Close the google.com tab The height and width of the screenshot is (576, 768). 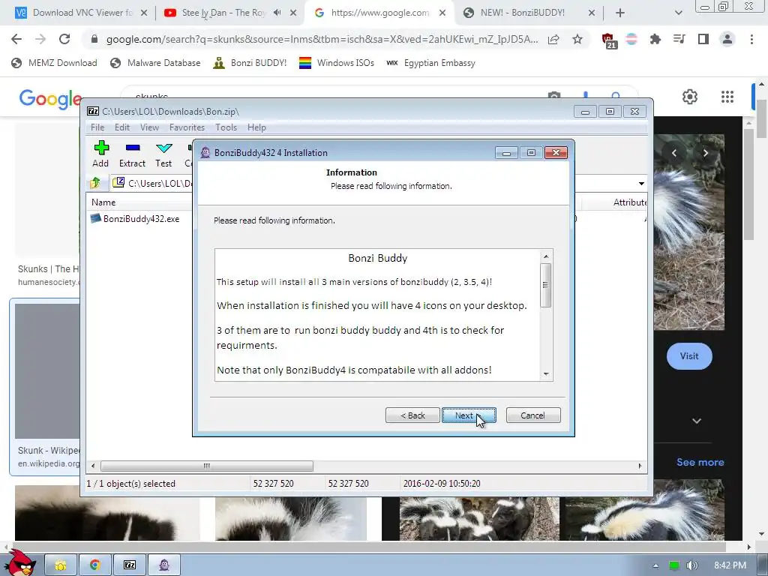[442, 13]
